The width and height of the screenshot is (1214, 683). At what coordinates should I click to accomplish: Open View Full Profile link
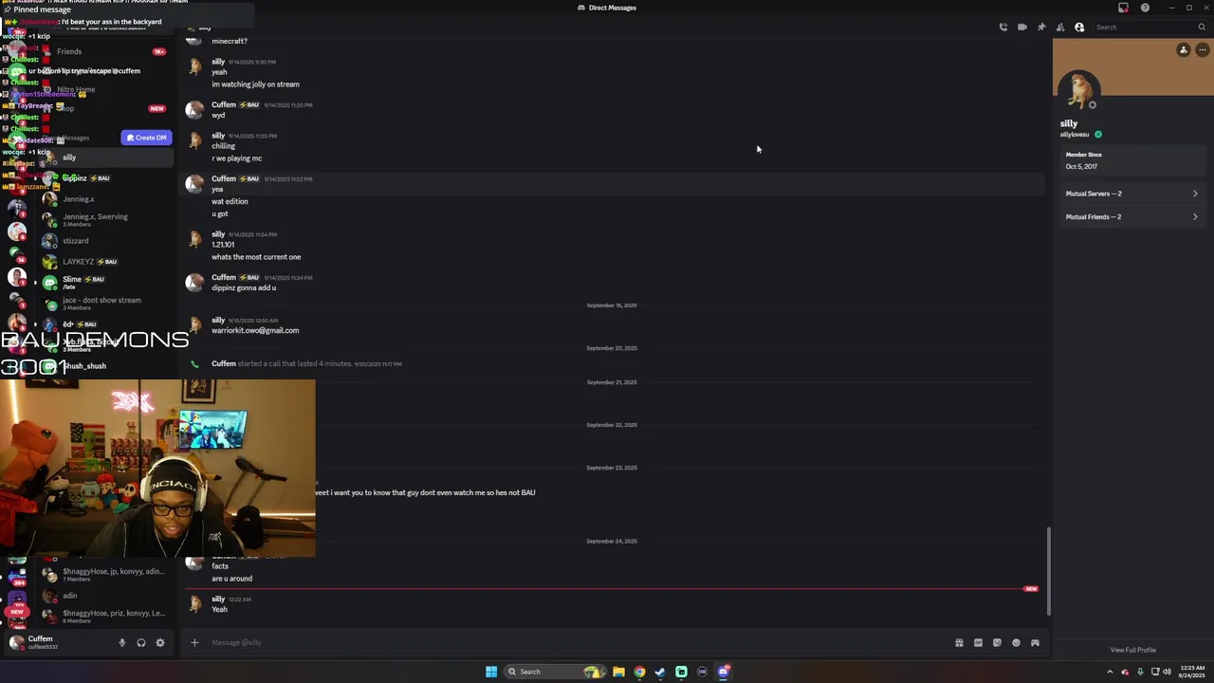coord(1132,650)
